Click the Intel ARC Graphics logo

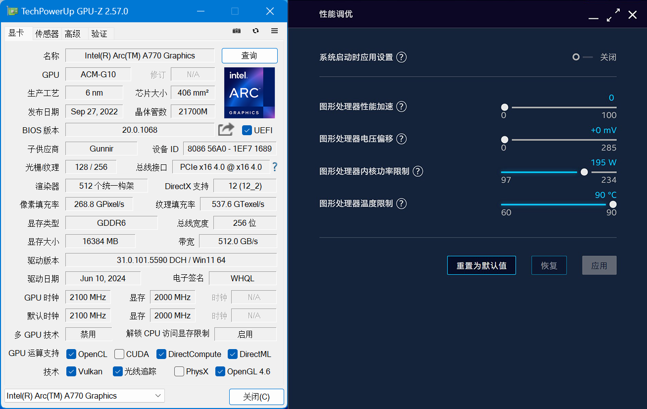click(x=249, y=93)
